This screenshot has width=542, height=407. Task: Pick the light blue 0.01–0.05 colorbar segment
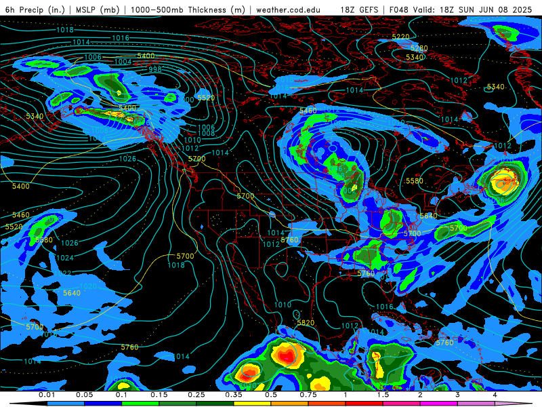(x=66, y=404)
